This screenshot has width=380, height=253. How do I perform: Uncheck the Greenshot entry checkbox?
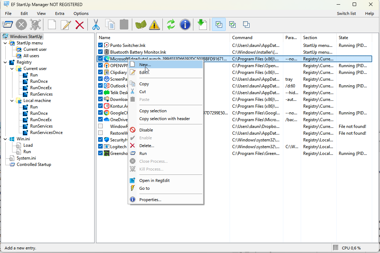tap(101, 154)
